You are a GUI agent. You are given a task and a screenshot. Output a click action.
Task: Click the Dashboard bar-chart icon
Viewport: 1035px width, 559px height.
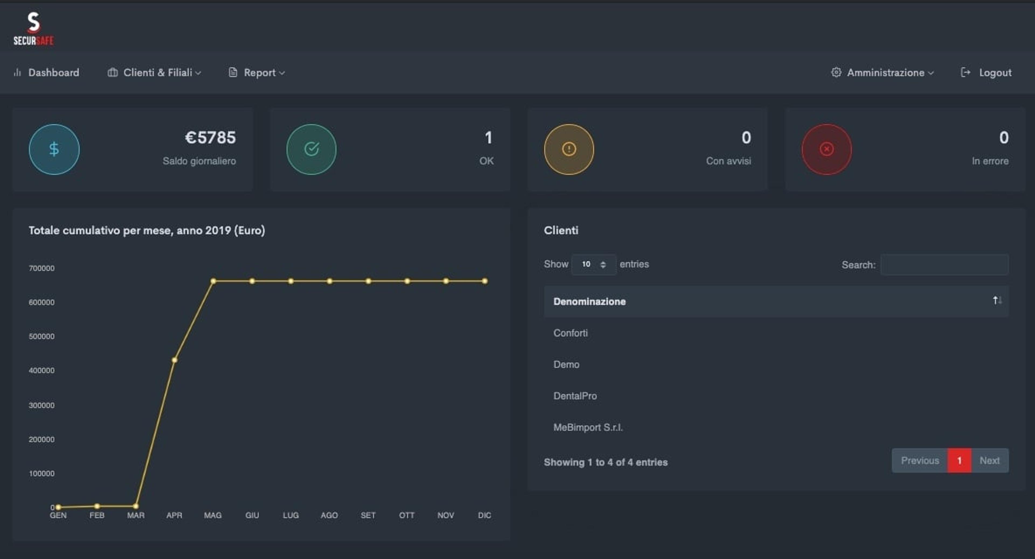click(x=17, y=72)
